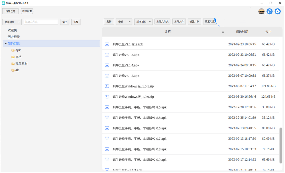Toggle the sort arrow on the 名称 column
This screenshot has height=173, width=285.
click(223, 32)
